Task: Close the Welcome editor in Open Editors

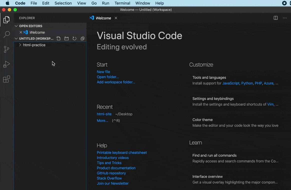Action: pos(21,32)
